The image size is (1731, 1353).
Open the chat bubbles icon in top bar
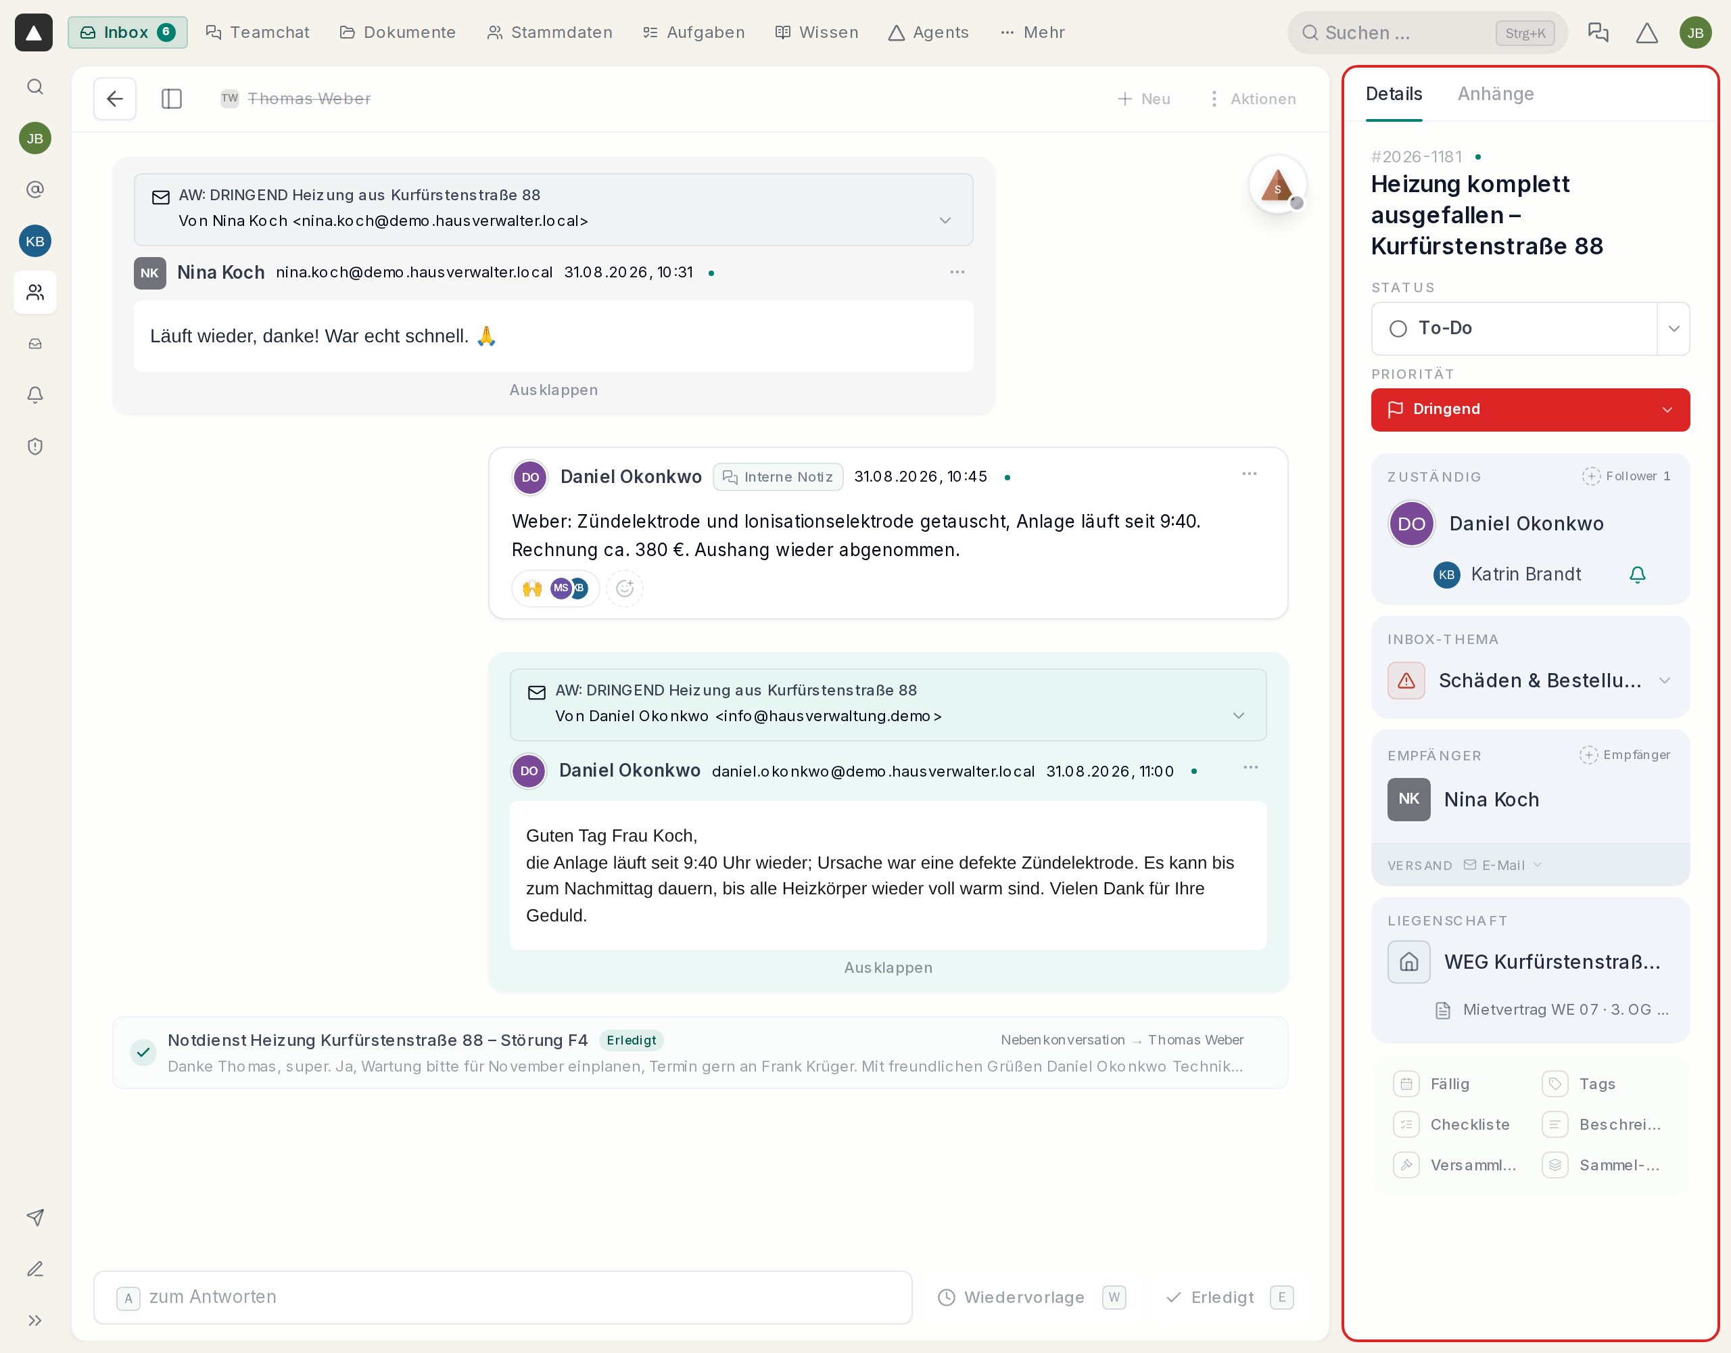(1598, 32)
